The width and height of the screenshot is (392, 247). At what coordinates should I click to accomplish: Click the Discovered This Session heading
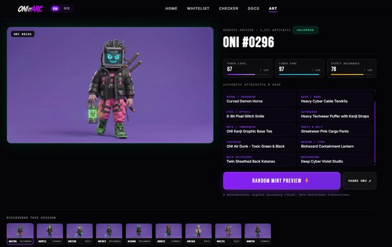[x=31, y=218]
